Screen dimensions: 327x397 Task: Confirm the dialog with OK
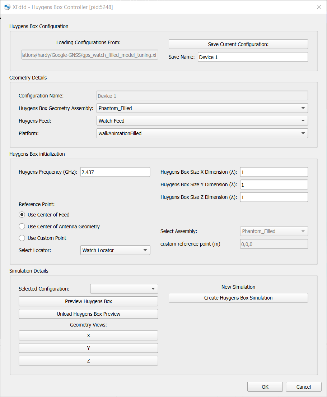pyautogui.click(x=265, y=387)
